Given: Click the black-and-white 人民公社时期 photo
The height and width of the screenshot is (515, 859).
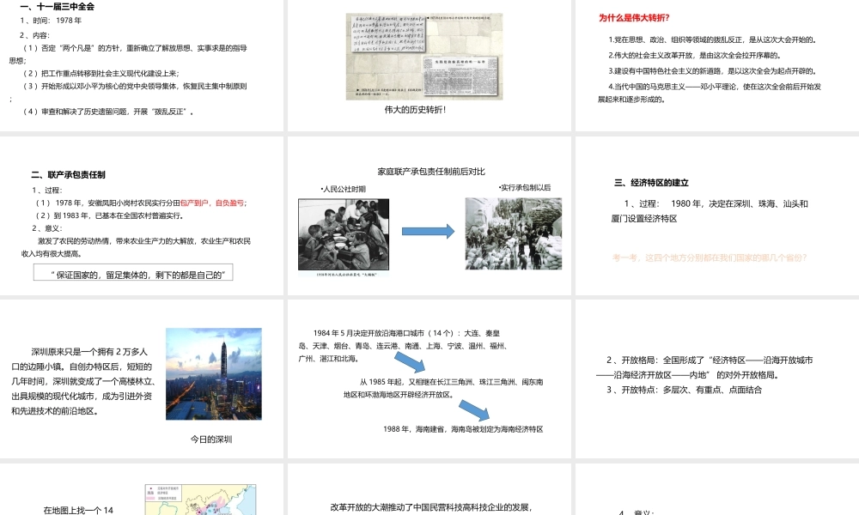Looking at the screenshot, I should (344, 234).
